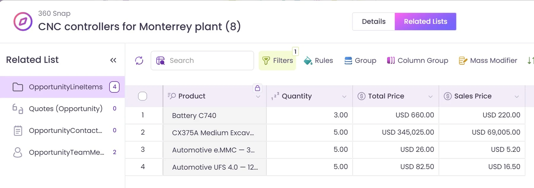Click the USD 16.50 sales price cell
Image resolution: width=534 pixels, height=188 pixels.
482,167
